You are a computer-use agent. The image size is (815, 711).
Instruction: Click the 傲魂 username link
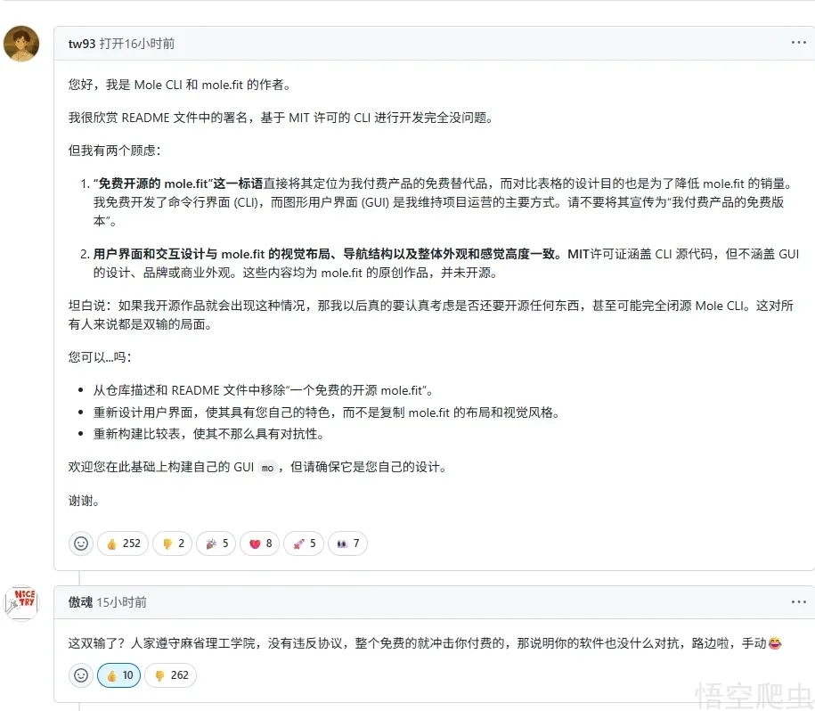pos(80,602)
